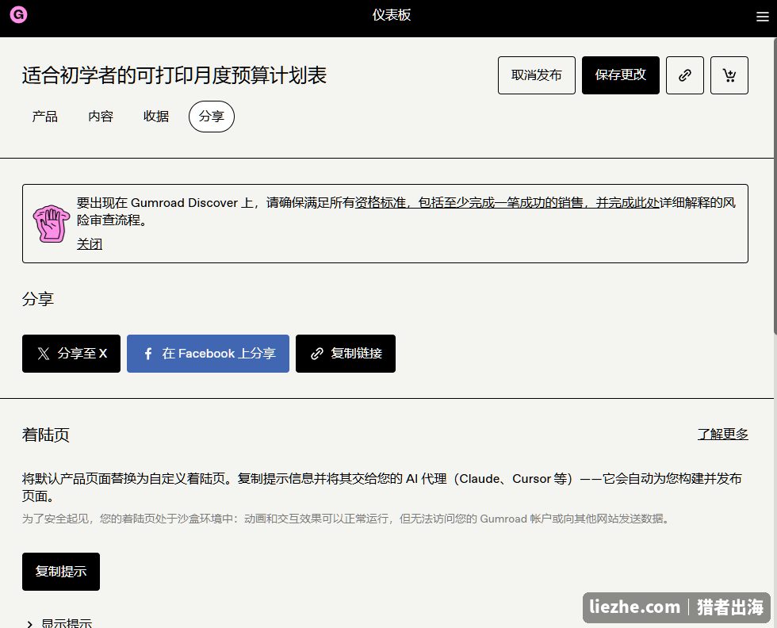The height and width of the screenshot is (628, 777).
Task: Click the pink hand illustration in notice
Action: tap(51, 224)
